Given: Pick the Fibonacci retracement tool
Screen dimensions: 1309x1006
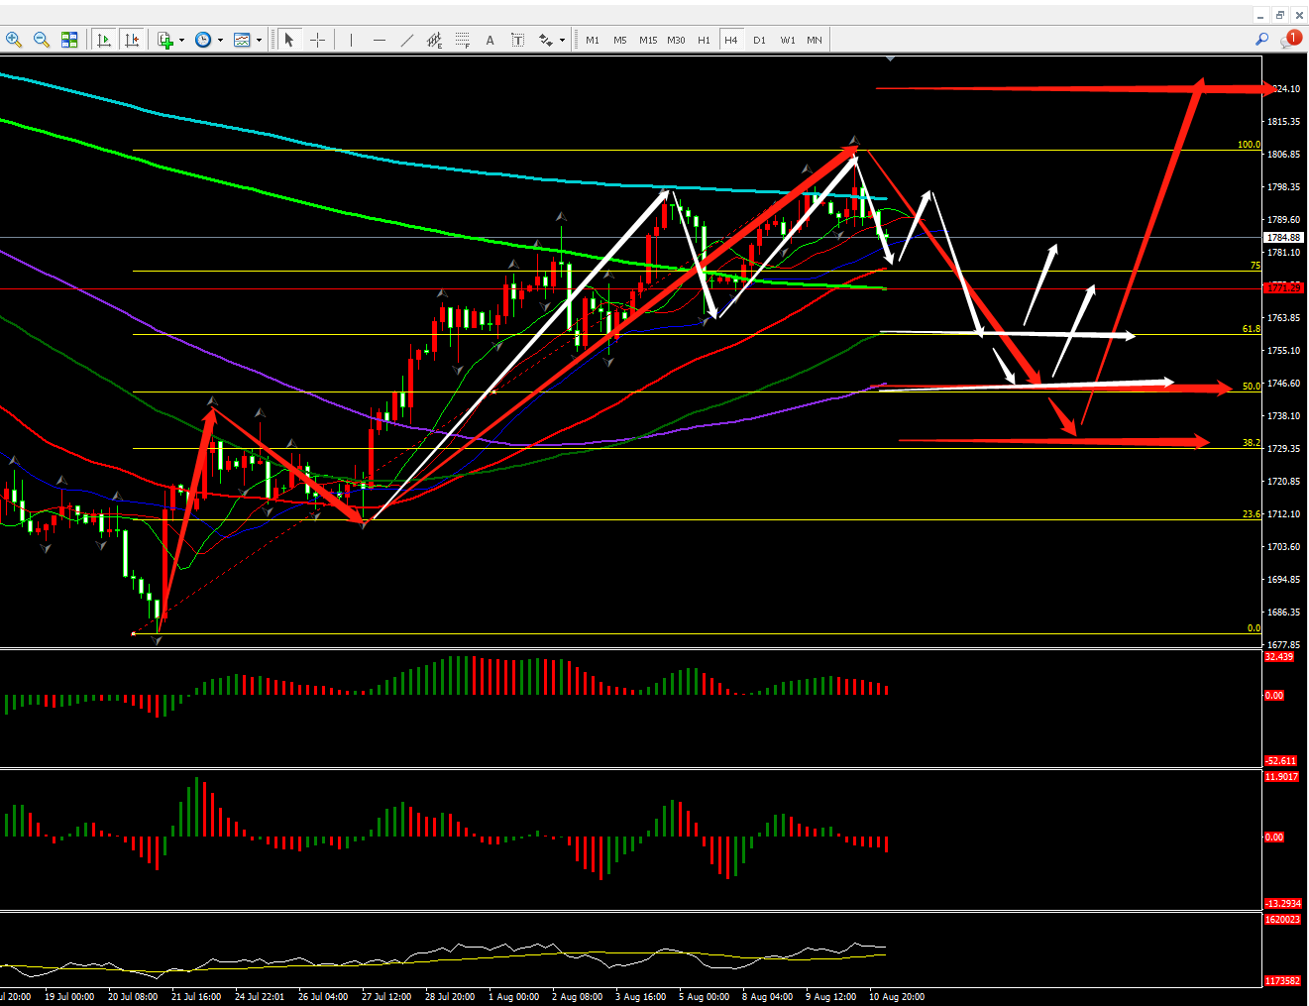Looking at the screenshot, I should tap(462, 40).
